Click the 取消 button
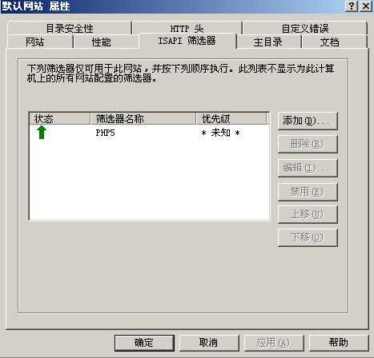Viewport: 374px width, 358px height. click(209, 343)
